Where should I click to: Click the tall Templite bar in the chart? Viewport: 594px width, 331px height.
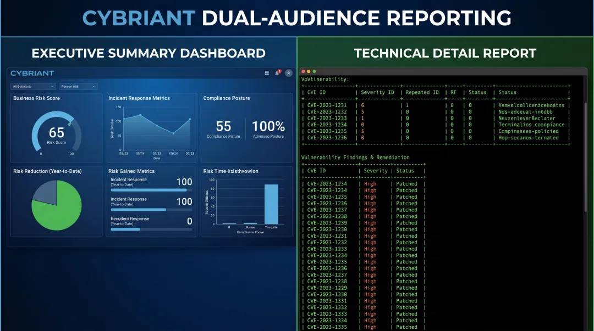click(271, 204)
